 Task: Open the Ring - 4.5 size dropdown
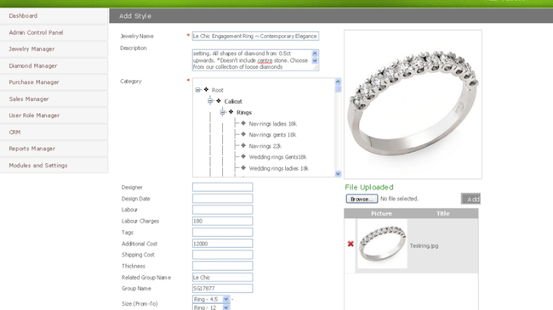pos(211,299)
